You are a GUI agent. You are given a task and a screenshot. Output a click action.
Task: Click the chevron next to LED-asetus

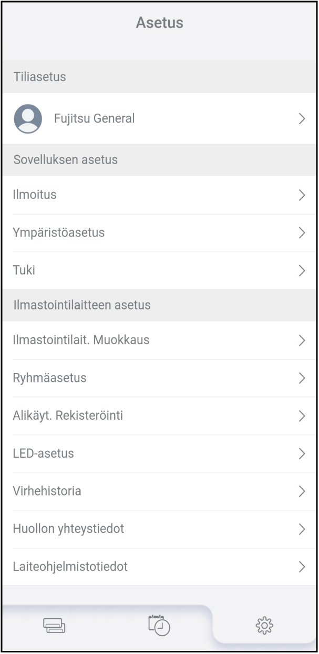302,454
